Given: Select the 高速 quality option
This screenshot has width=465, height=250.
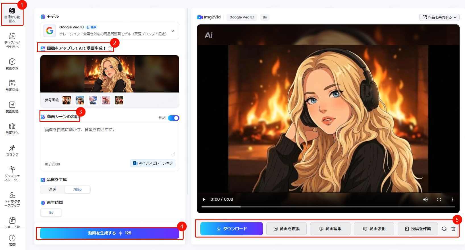Looking at the screenshot, I should coord(53,189).
